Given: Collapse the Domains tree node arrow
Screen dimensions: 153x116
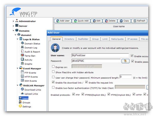Looking at the screenshot, I should pos(14,31).
